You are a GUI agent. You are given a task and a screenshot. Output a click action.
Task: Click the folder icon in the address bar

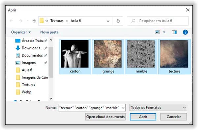[42, 21]
